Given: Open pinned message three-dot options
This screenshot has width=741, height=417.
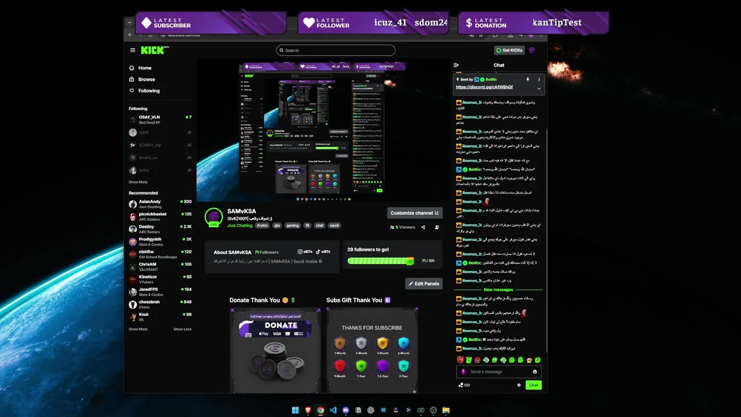Looking at the screenshot, I should tap(539, 79).
